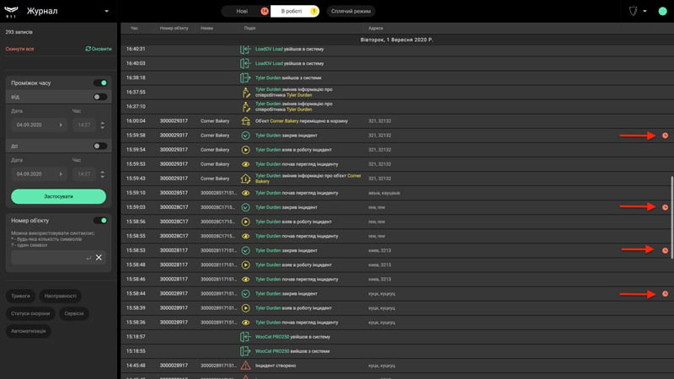Click the eye icon in the 15:58:46 row
674x379 pixels.
click(x=245, y=280)
